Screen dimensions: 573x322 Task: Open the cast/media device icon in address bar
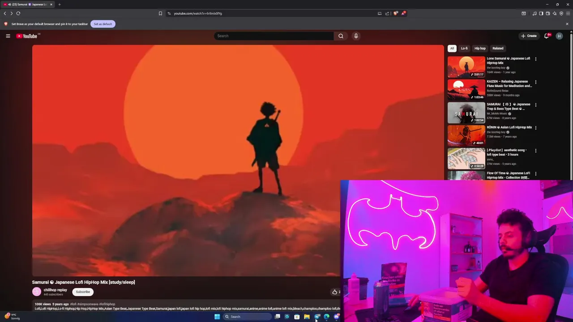[380, 13]
